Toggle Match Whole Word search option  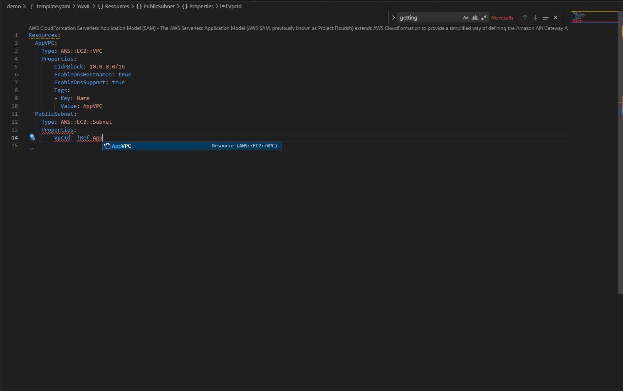475,17
